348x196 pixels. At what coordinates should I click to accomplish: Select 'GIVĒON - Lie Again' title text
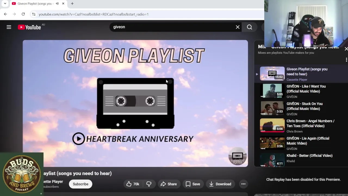(308, 141)
